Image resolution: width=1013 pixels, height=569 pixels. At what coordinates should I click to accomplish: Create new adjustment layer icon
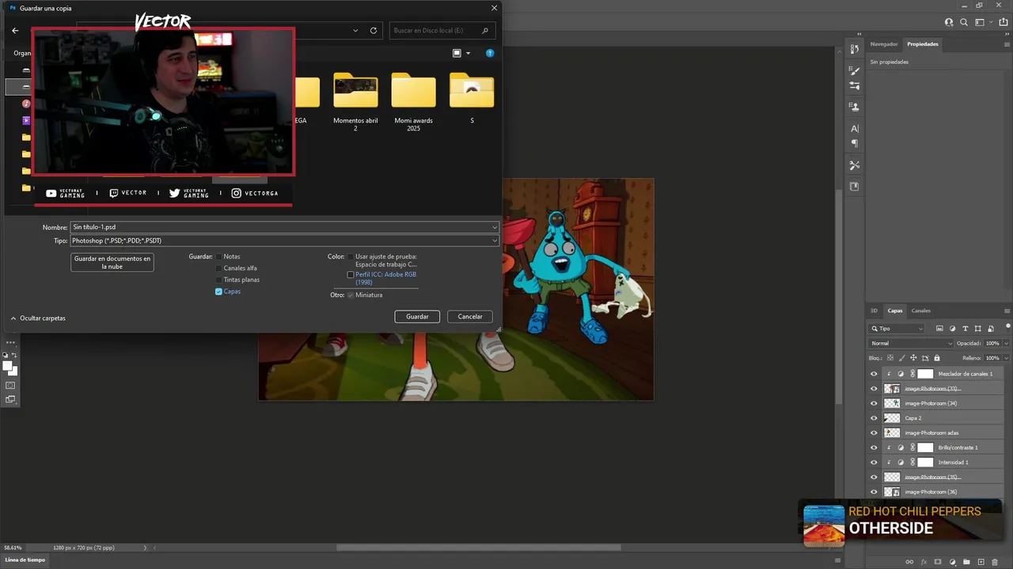[952, 562]
